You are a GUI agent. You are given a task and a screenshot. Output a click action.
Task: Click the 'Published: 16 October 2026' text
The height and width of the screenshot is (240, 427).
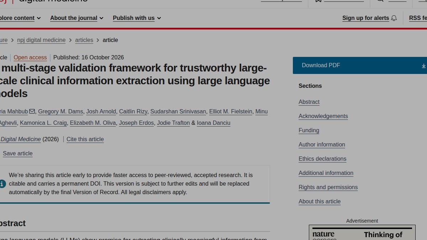pyautogui.click(x=89, y=58)
